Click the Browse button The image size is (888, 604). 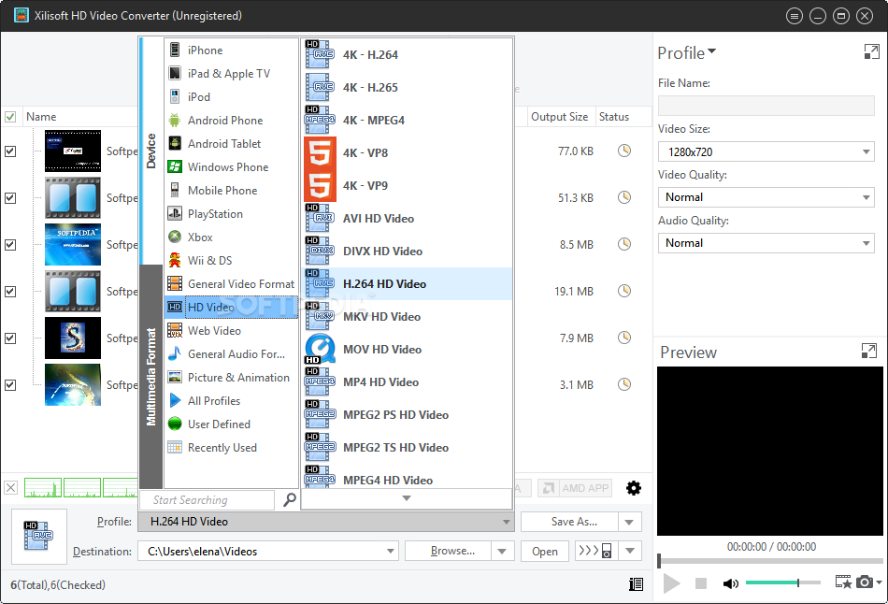tap(448, 552)
